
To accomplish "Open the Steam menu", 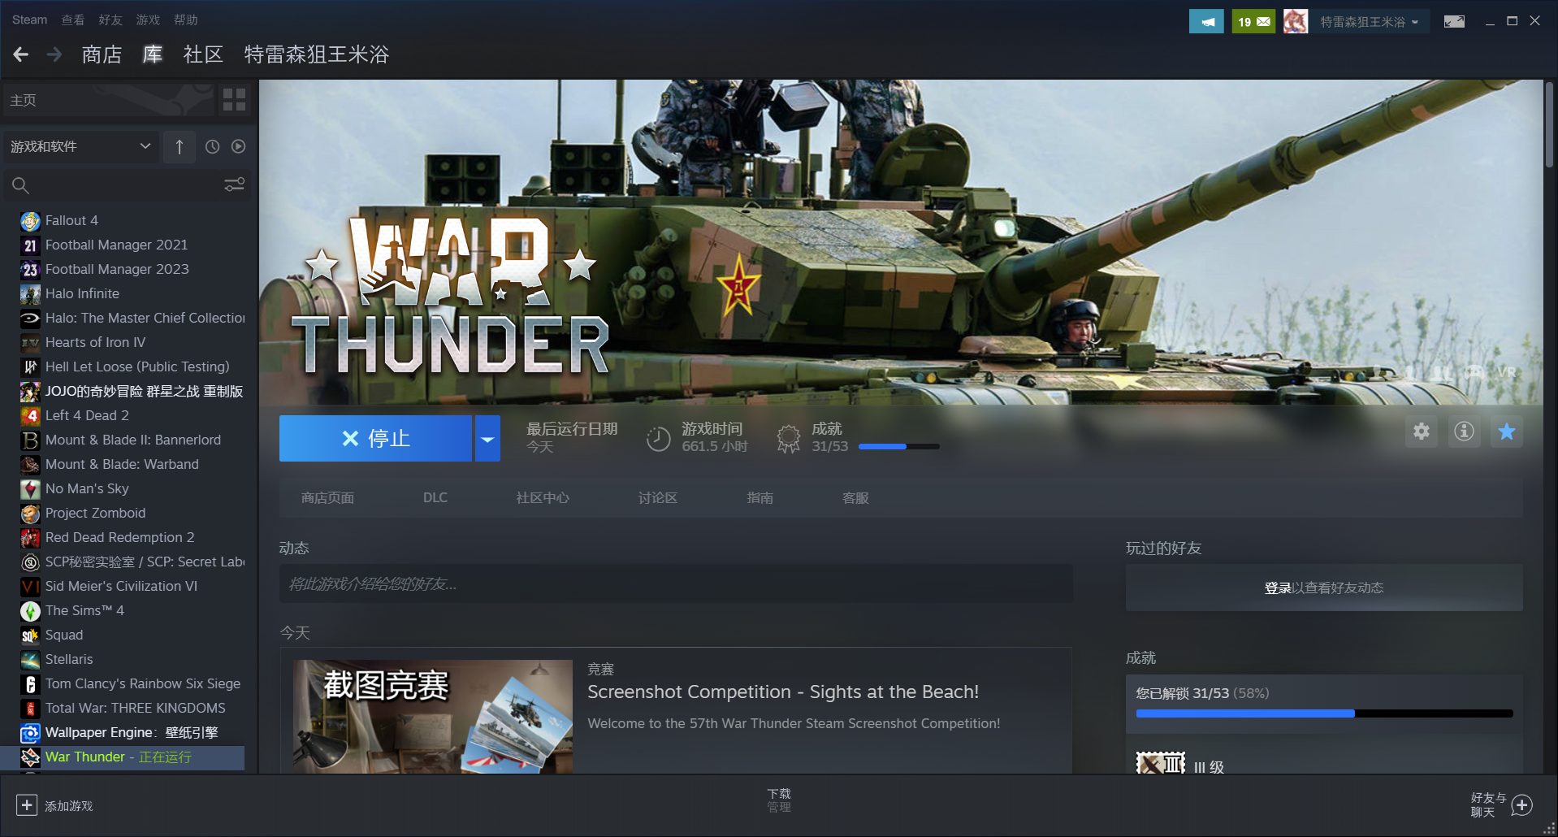I will click(x=29, y=20).
